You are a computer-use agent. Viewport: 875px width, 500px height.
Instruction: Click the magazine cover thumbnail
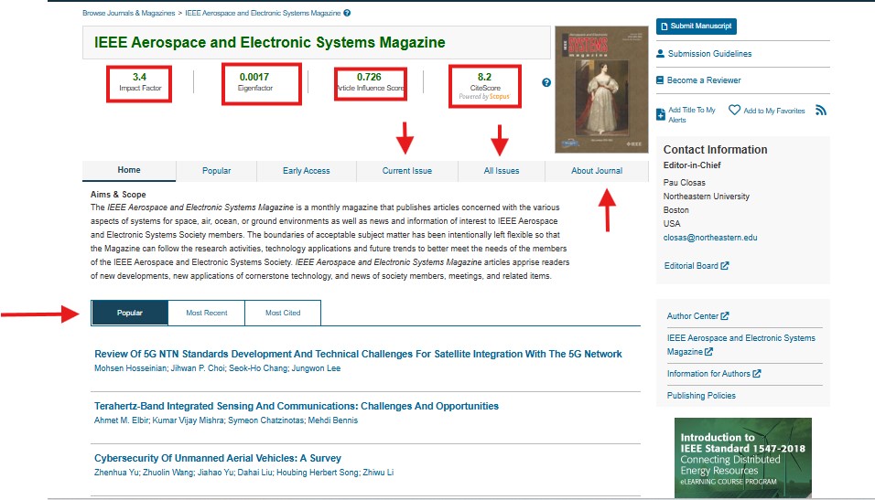pos(601,90)
